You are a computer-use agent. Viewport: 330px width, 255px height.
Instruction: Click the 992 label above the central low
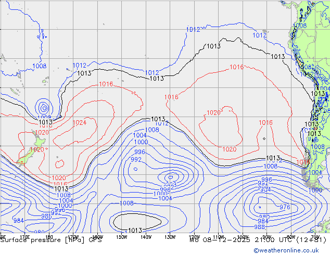tap(136, 159)
